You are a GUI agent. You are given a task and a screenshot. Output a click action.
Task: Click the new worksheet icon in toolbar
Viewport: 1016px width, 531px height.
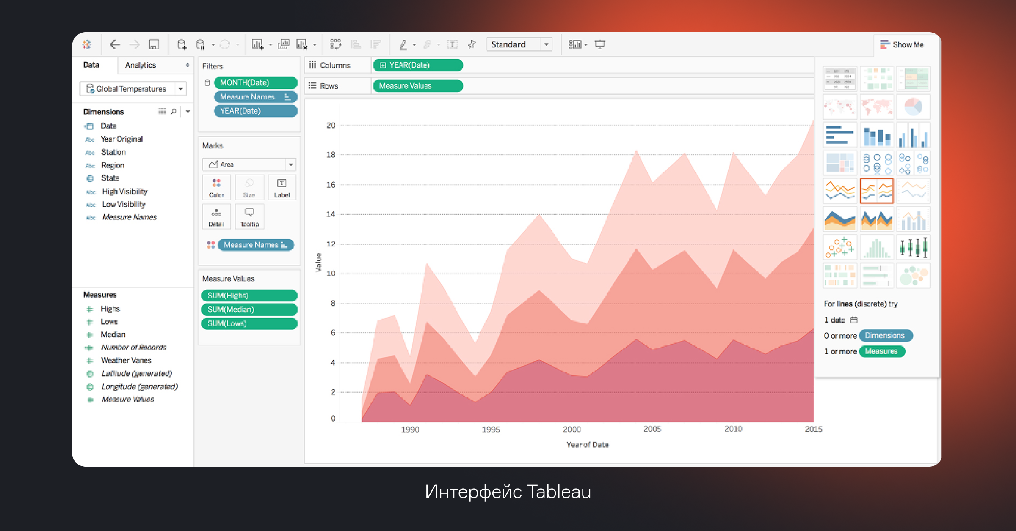tap(258, 44)
